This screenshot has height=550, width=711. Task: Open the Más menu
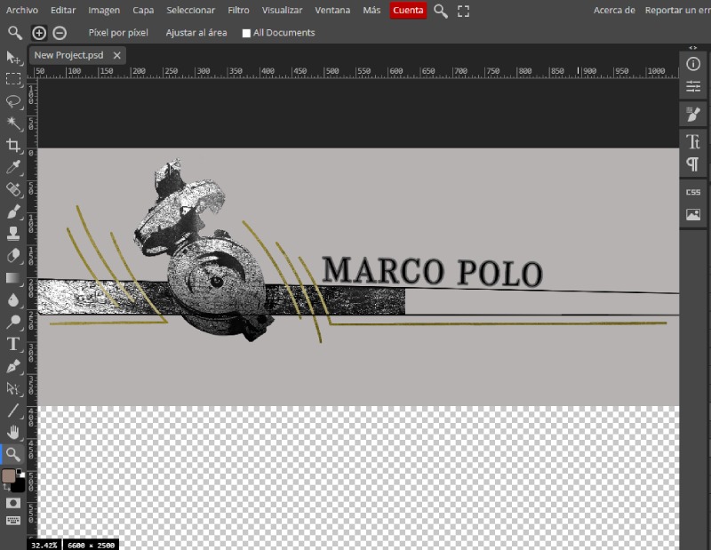[371, 10]
